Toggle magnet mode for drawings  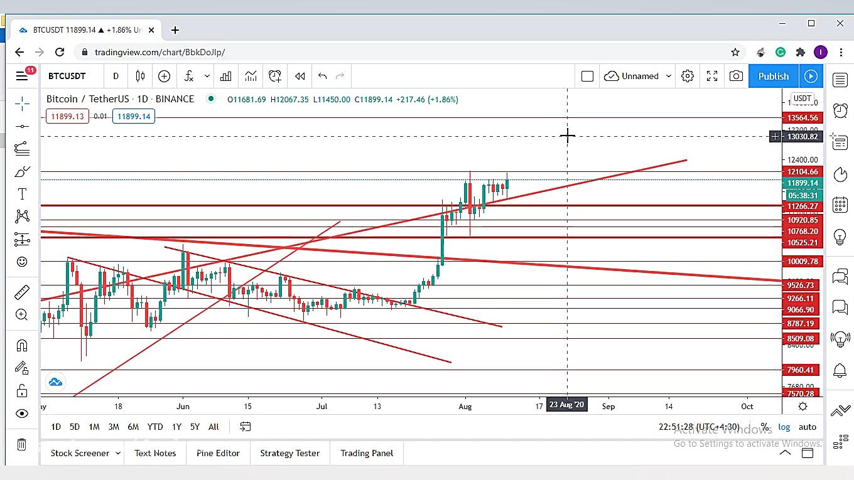pos(22,345)
